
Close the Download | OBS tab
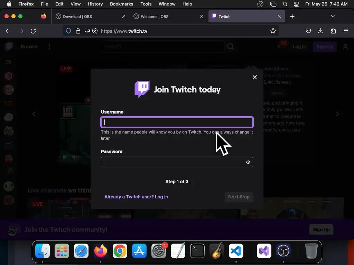coord(124,16)
